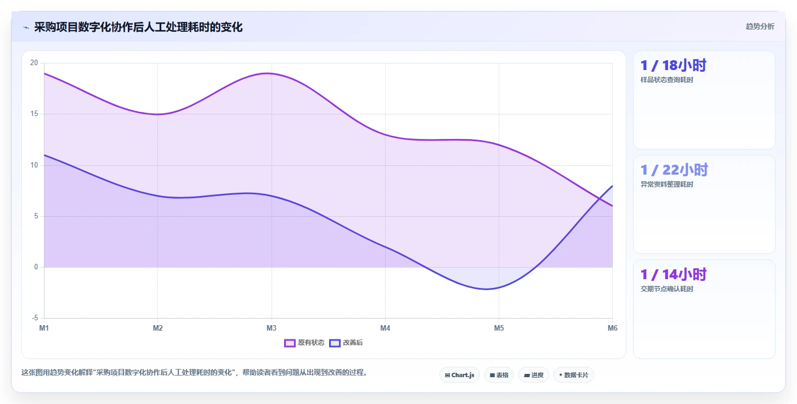Click the value 1 / 18小时
797x404 pixels.
click(x=673, y=66)
